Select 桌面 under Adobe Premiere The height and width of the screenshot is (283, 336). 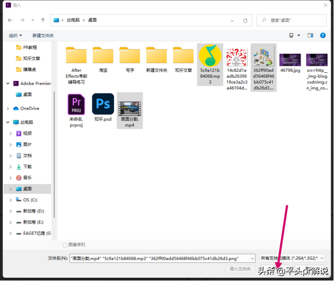tap(24, 94)
